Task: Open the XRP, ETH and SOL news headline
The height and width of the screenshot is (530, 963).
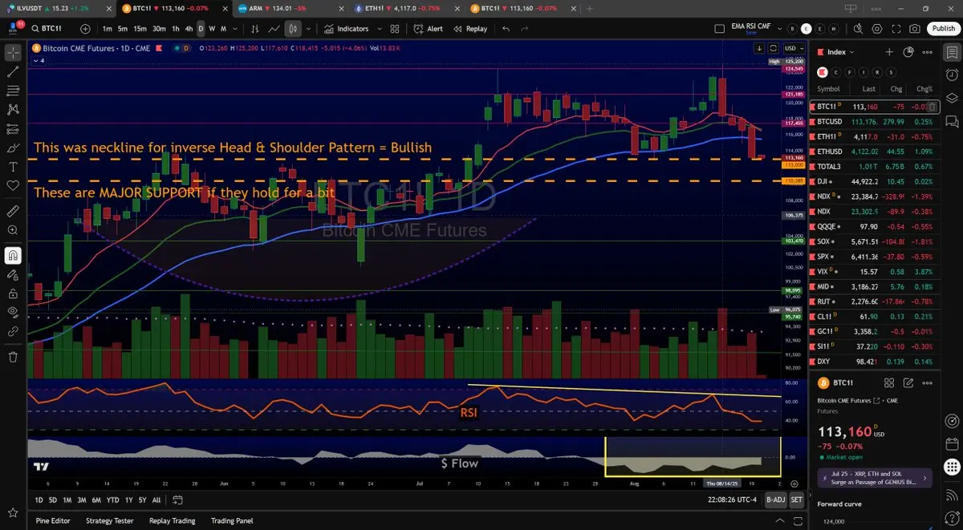Action: point(875,479)
